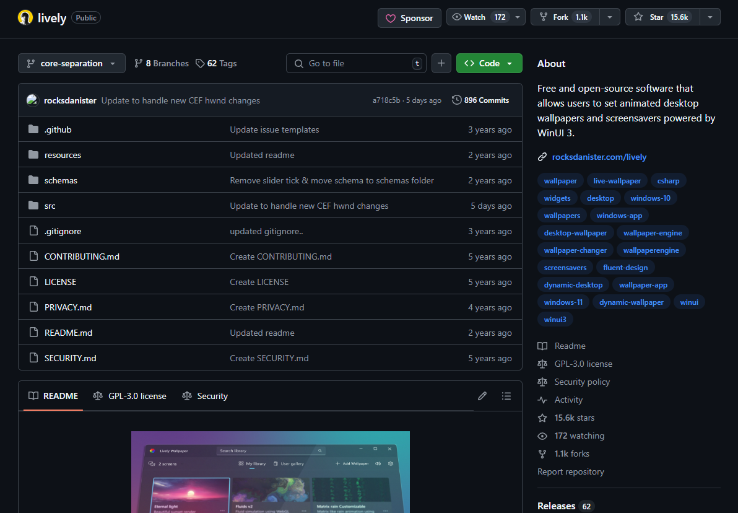Select the wallpaper-engine topic tag
Screen dimensions: 738x513
click(x=653, y=233)
